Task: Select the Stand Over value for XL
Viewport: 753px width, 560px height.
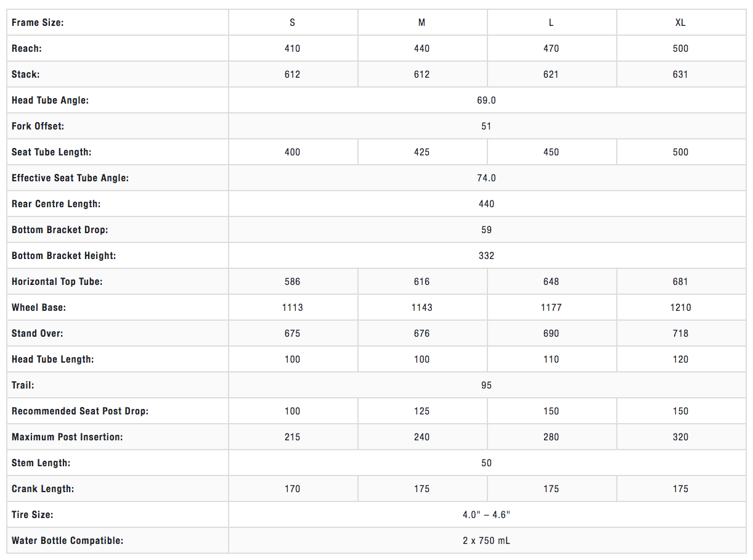Action: coord(680,334)
